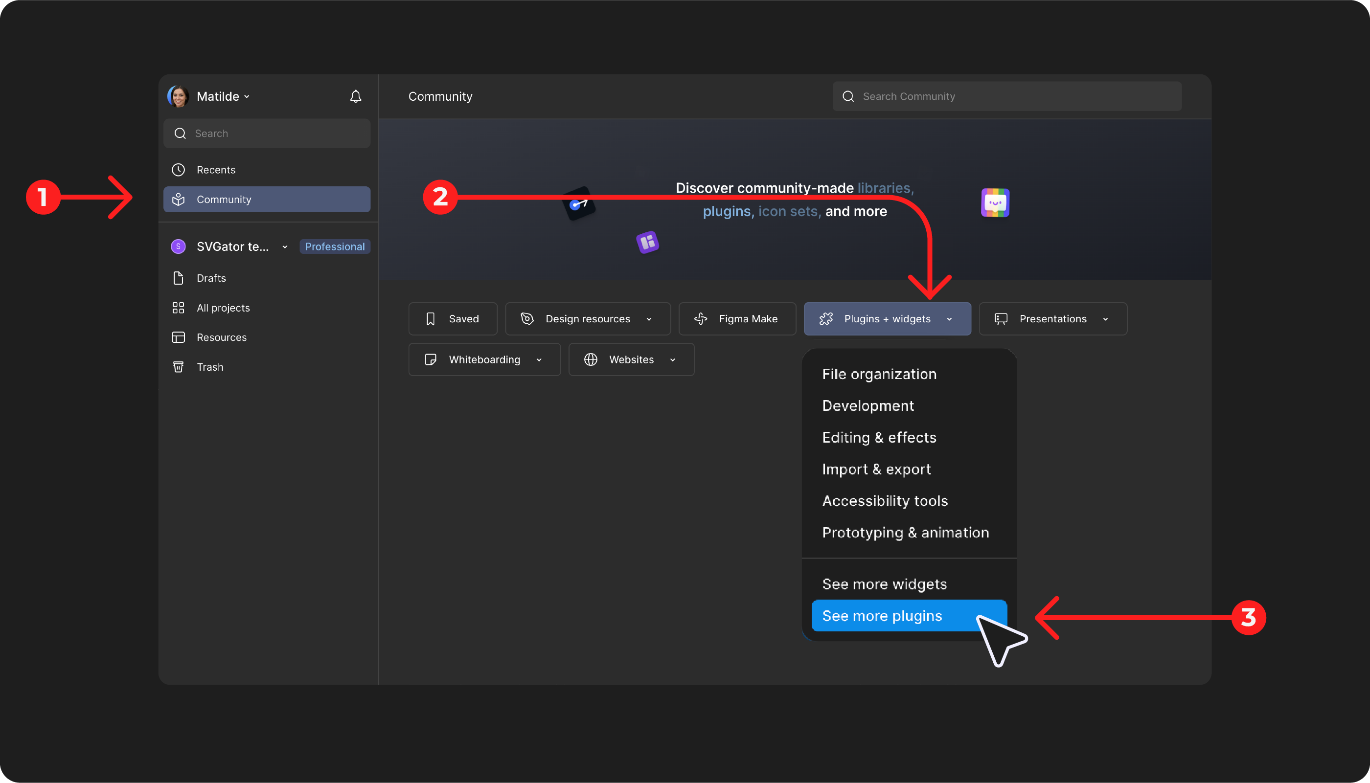Expand the SVGator team switcher chevron

(x=285, y=247)
